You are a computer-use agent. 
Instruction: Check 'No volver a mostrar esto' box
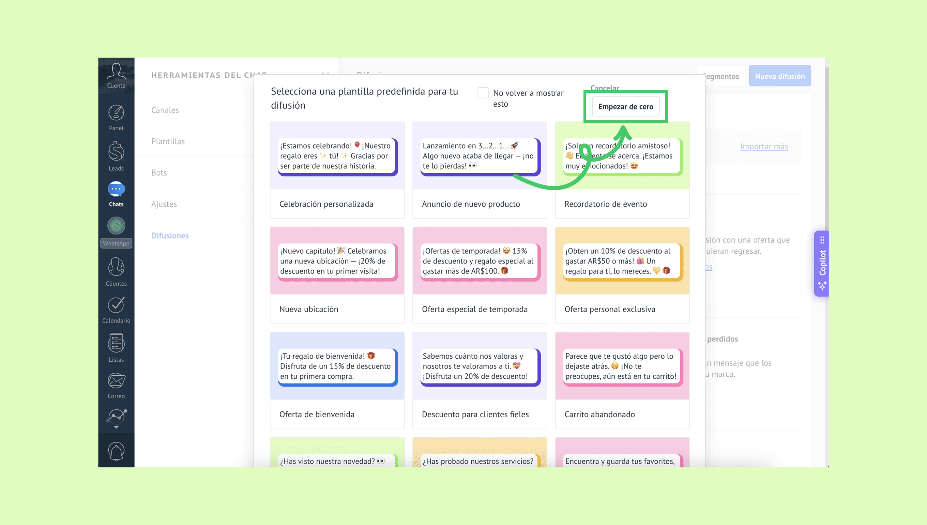[483, 93]
